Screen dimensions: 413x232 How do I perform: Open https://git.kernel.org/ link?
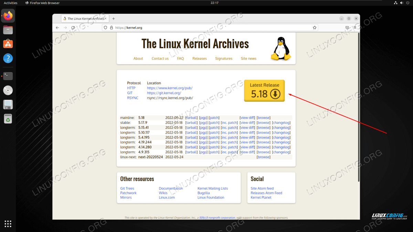[164, 93]
